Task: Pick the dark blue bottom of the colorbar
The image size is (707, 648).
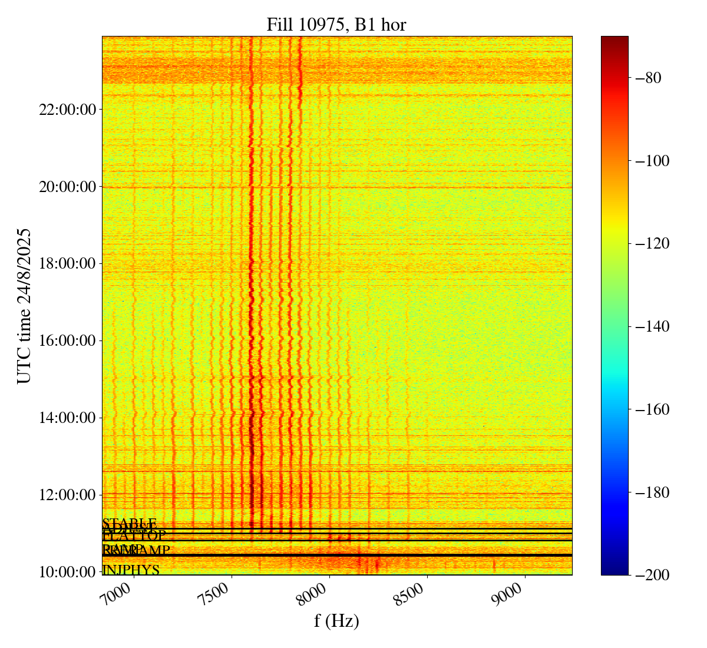Action: (x=615, y=571)
